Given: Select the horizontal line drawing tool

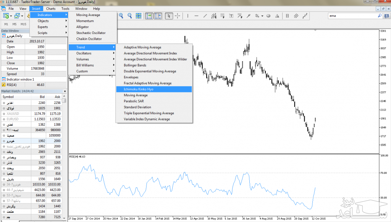Looking at the screenshot, I should [196, 16].
